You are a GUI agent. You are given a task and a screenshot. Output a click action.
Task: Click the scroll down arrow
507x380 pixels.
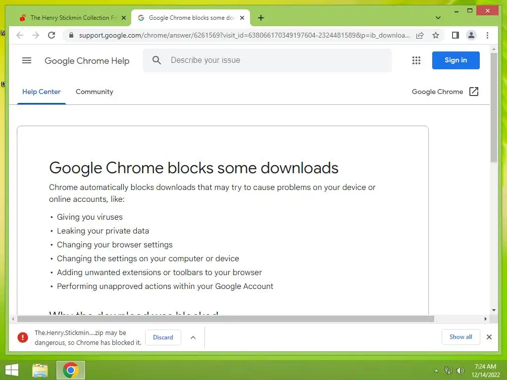[x=494, y=310]
